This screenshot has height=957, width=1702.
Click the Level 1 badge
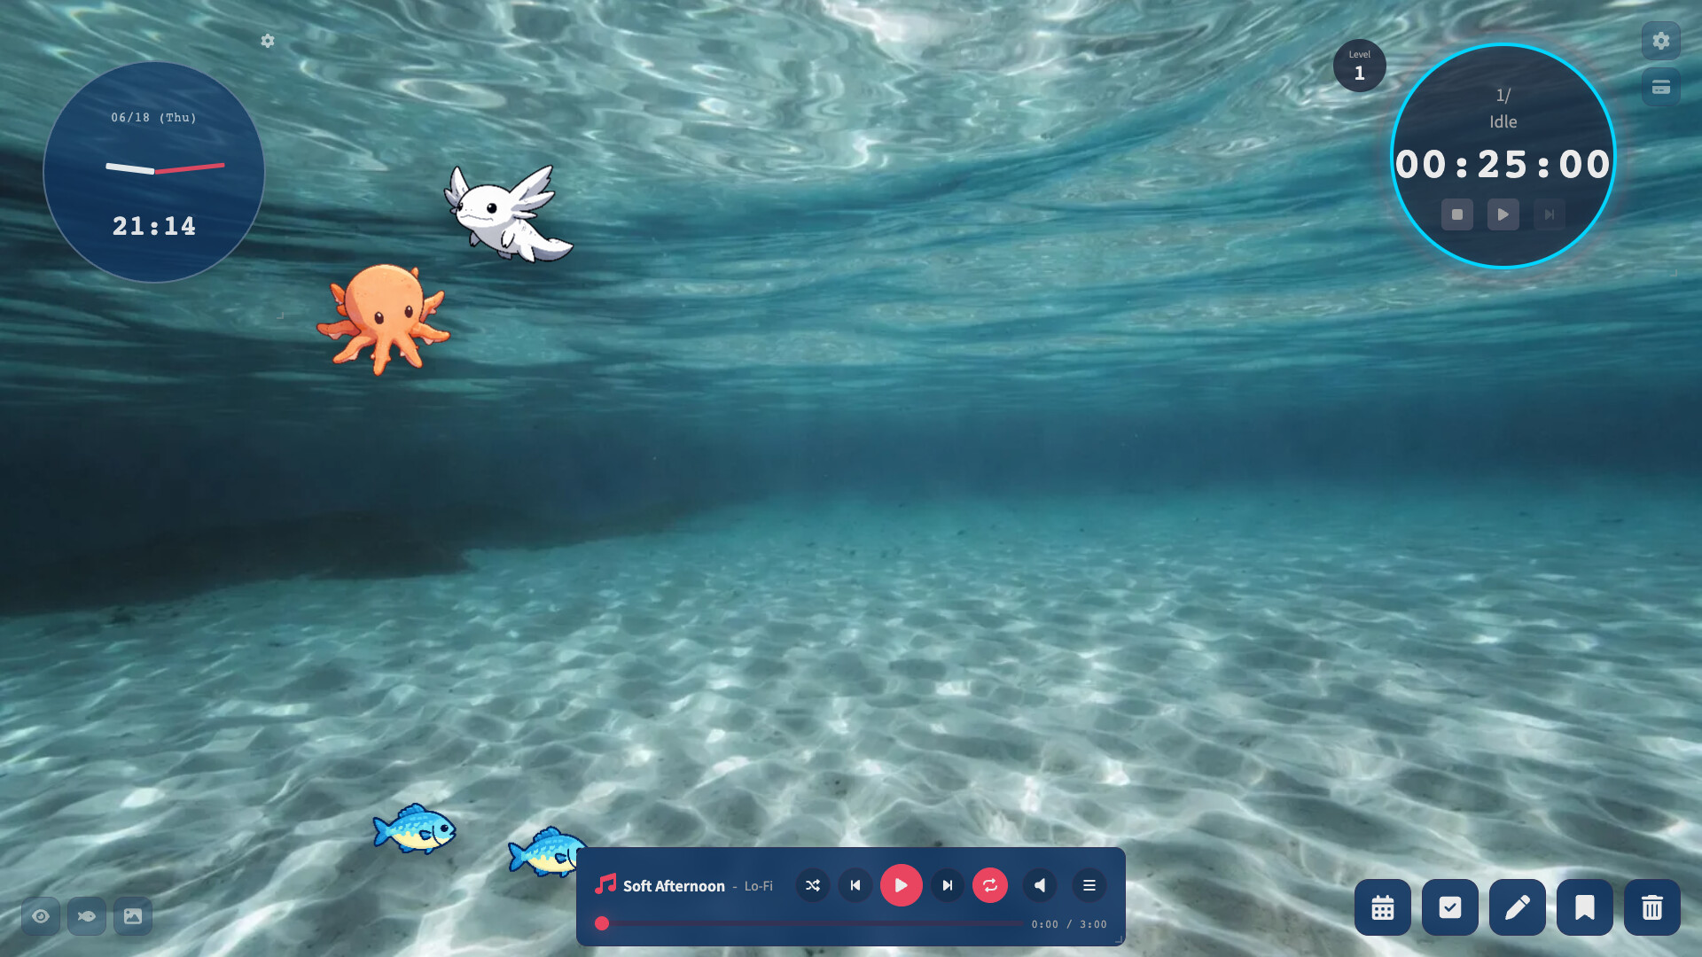click(x=1360, y=66)
